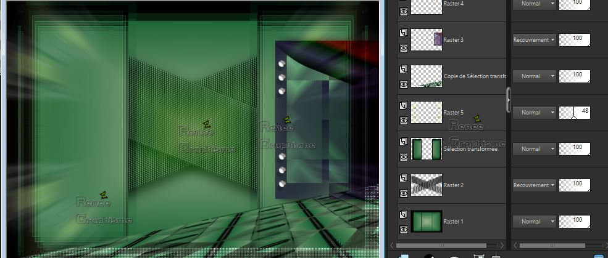The height and width of the screenshot is (258, 608).
Task: Toggle visibility of Raster 2 layer
Action: pyautogui.click(x=404, y=193)
